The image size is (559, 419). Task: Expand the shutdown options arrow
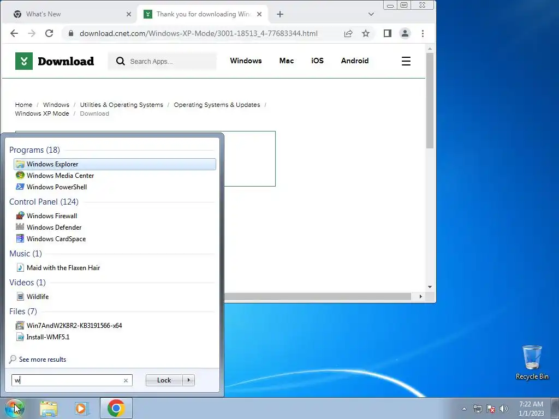tap(188, 380)
